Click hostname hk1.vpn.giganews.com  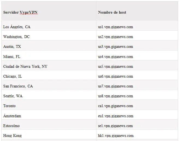pyautogui.click(x=116, y=136)
